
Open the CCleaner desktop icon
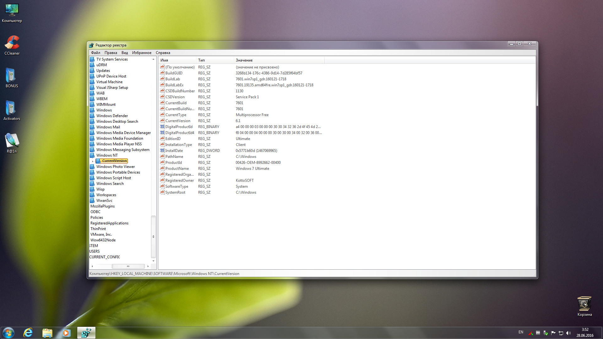click(12, 45)
